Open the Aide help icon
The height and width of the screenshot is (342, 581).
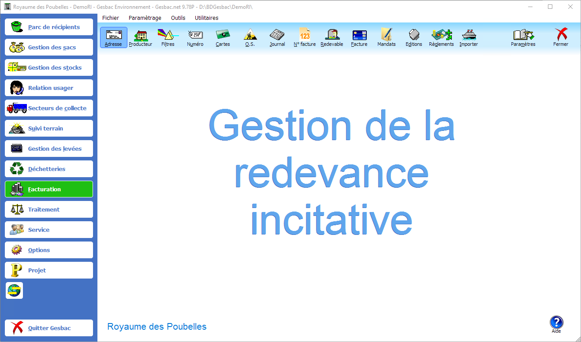click(556, 323)
